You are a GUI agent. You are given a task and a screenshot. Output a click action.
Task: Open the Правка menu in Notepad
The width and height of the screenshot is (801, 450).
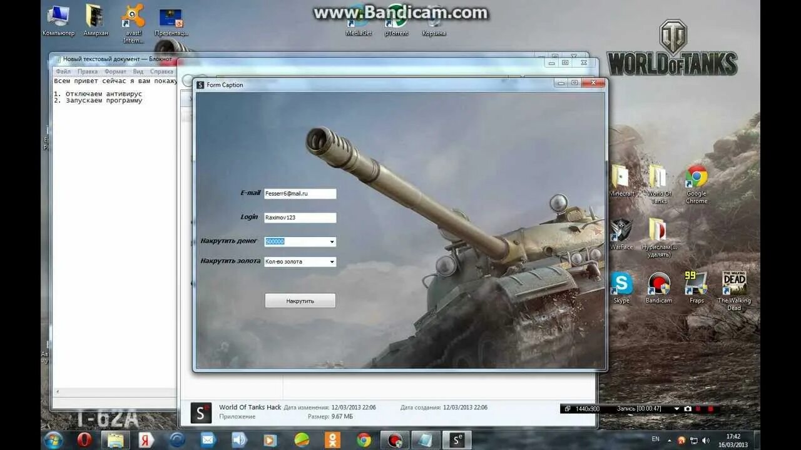click(x=88, y=72)
